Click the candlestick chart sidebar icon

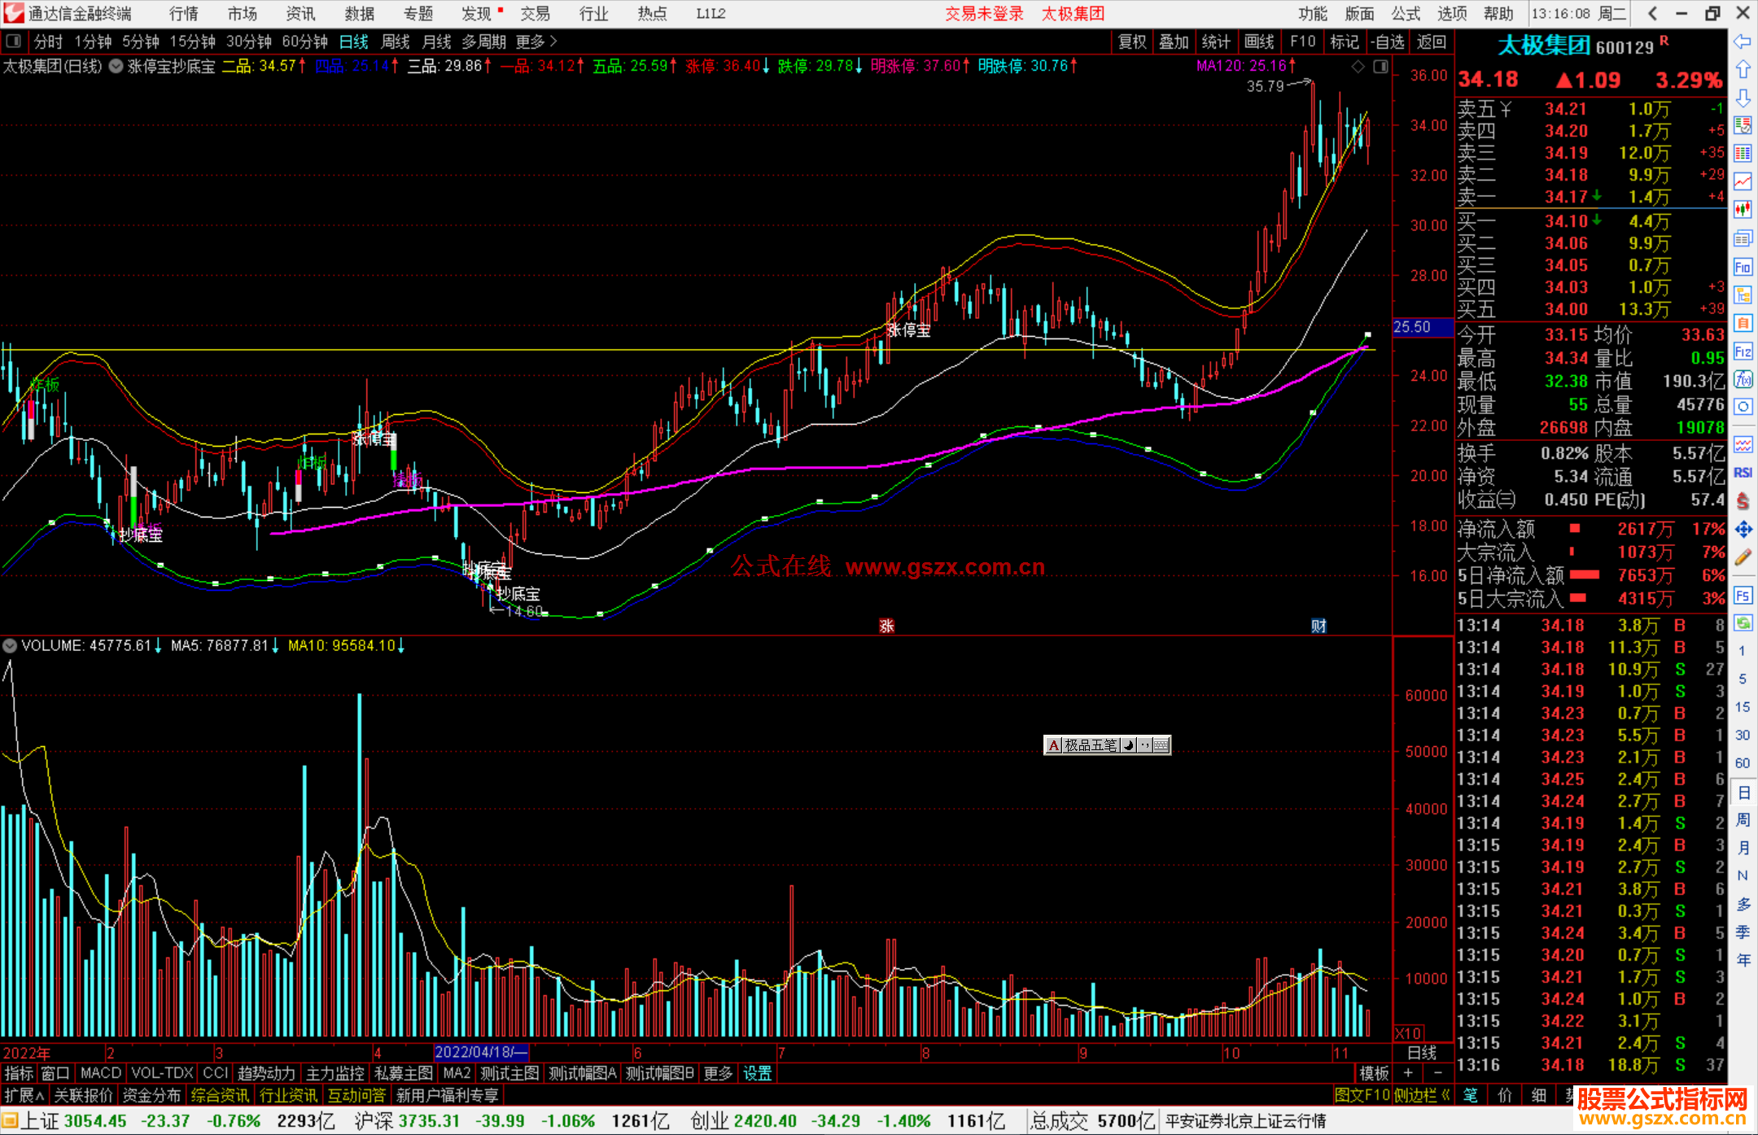tap(1743, 210)
